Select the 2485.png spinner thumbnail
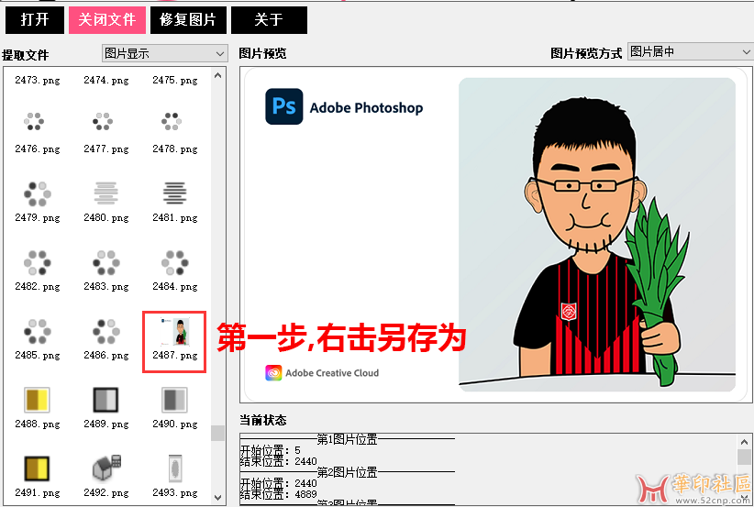This screenshot has width=754, height=507. pyautogui.click(x=37, y=331)
